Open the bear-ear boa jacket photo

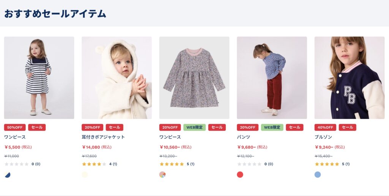tap(117, 77)
